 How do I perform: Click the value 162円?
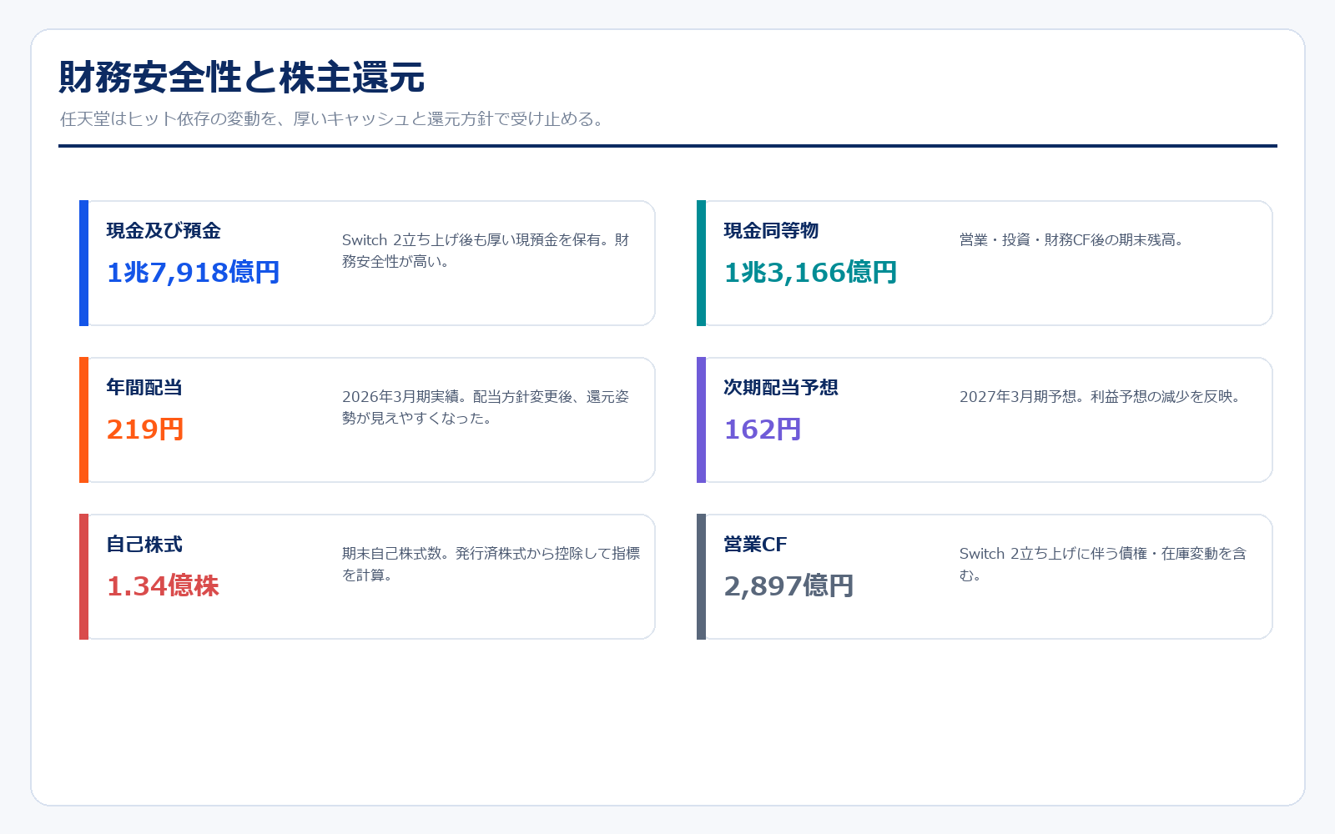point(763,429)
